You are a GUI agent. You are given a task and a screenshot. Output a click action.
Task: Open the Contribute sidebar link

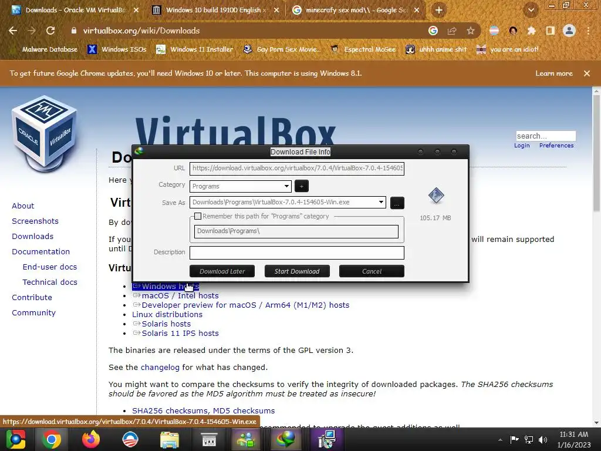[x=32, y=298]
